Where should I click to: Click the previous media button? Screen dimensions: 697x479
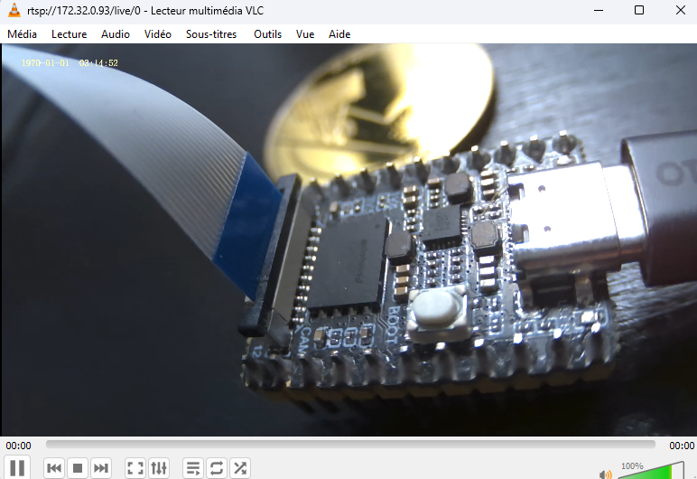(54, 467)
